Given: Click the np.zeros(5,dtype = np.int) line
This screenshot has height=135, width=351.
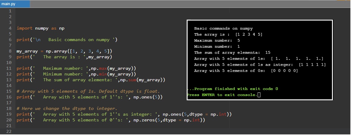Looking at the screenshot, I should click(x=111, y=120).
